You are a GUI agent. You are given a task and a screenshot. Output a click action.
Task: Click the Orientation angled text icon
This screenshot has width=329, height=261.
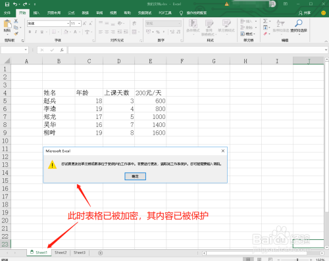point(120,23)
